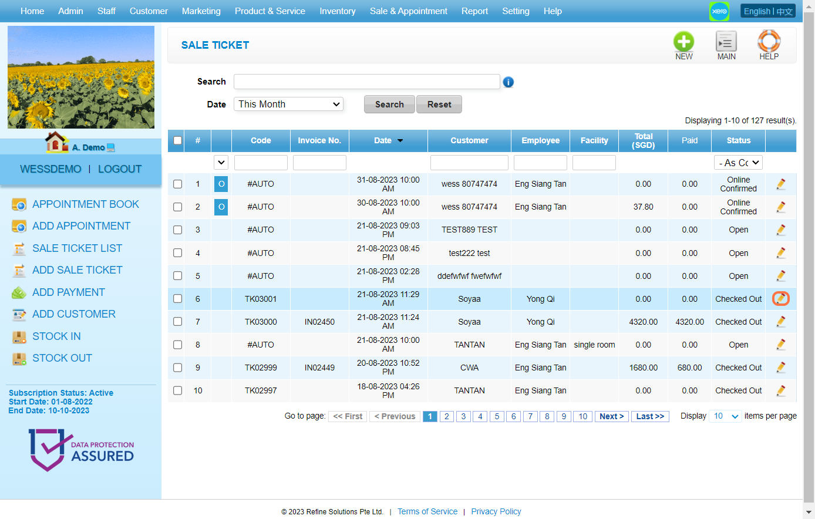Switch language with English | 中文 button
815x519 pixels.
tap(768, 11)
